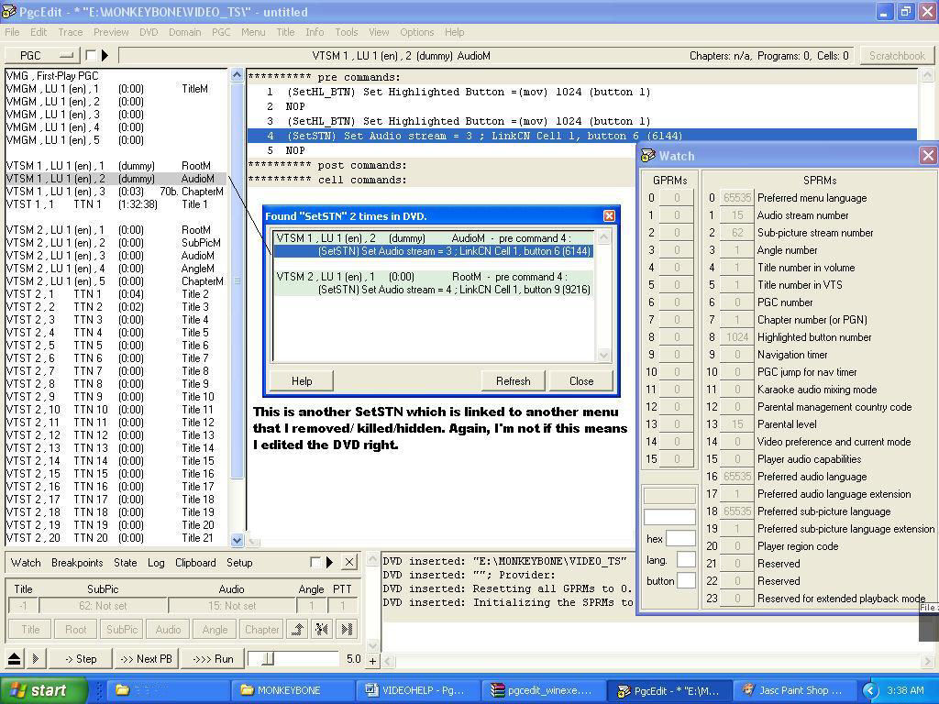Click the Watch window title icon
939x704 pixels.
pyautogui.click(x=648, y=156)
